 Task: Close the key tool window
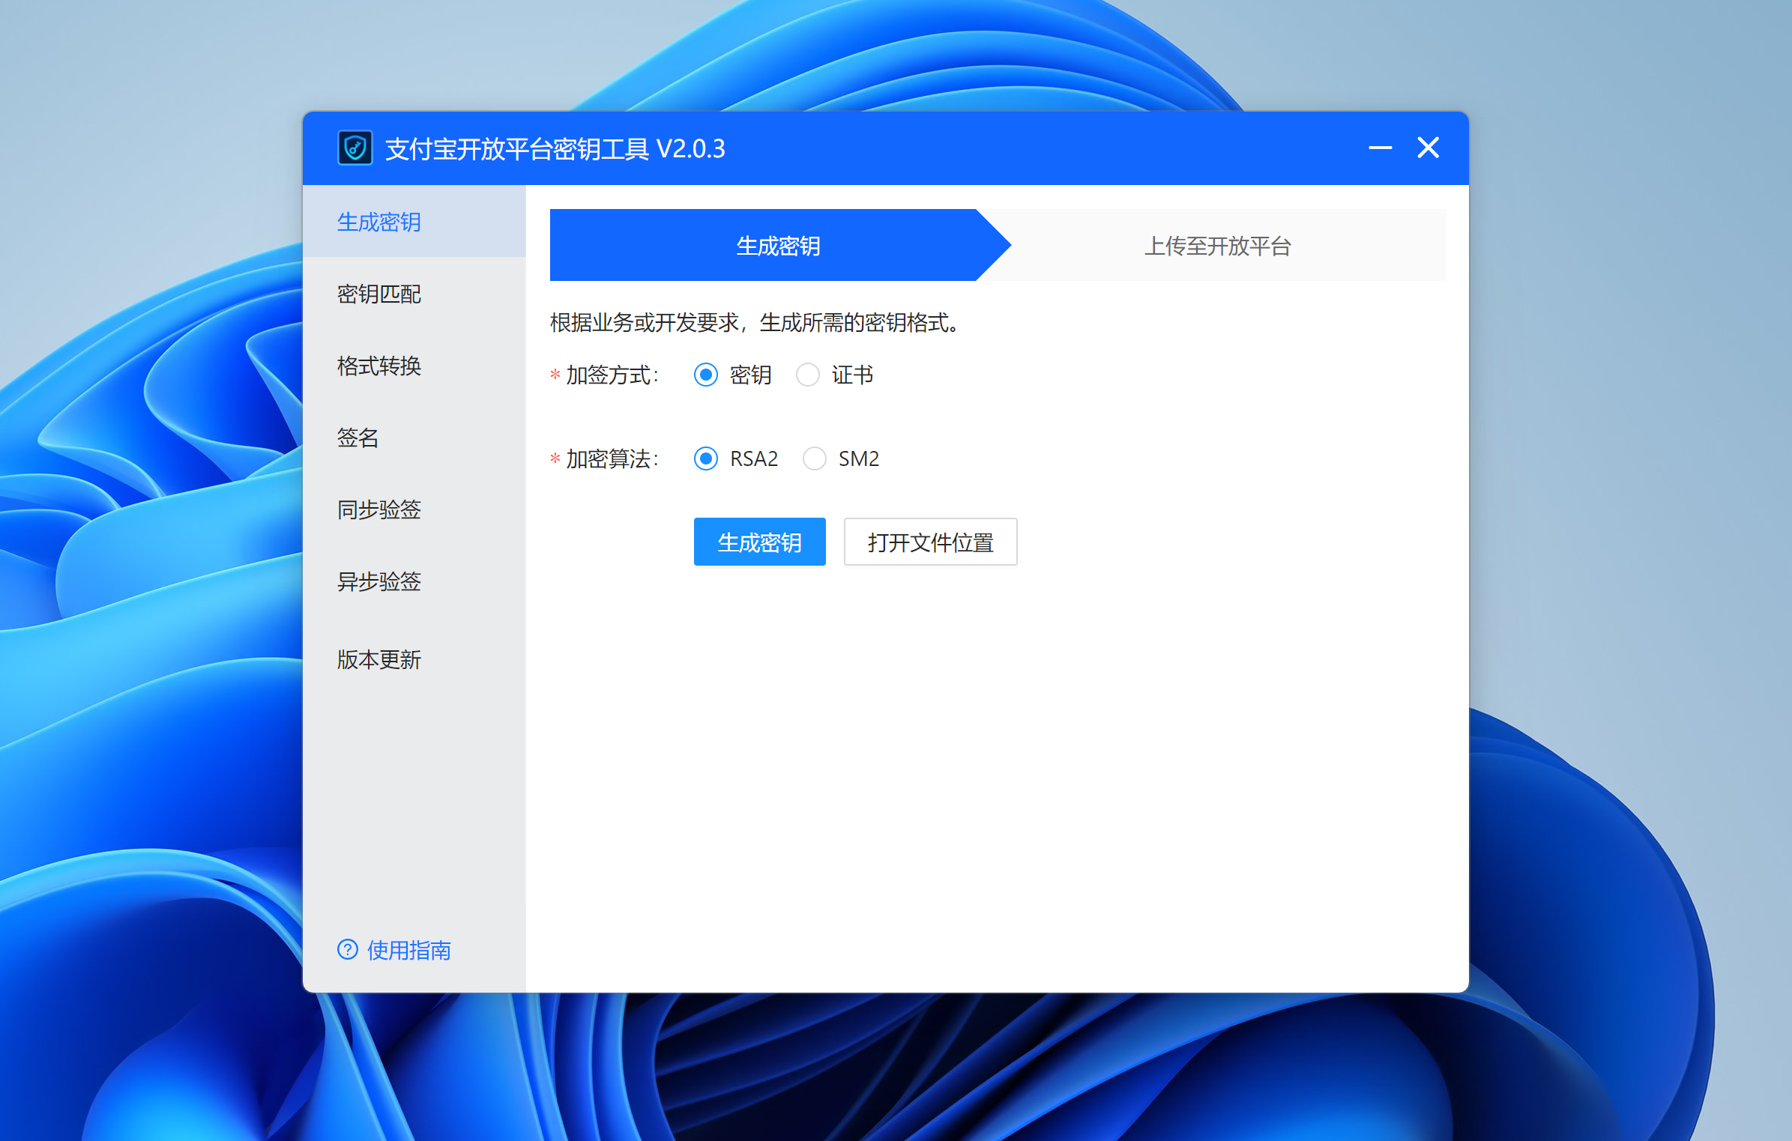(1428, 148)
